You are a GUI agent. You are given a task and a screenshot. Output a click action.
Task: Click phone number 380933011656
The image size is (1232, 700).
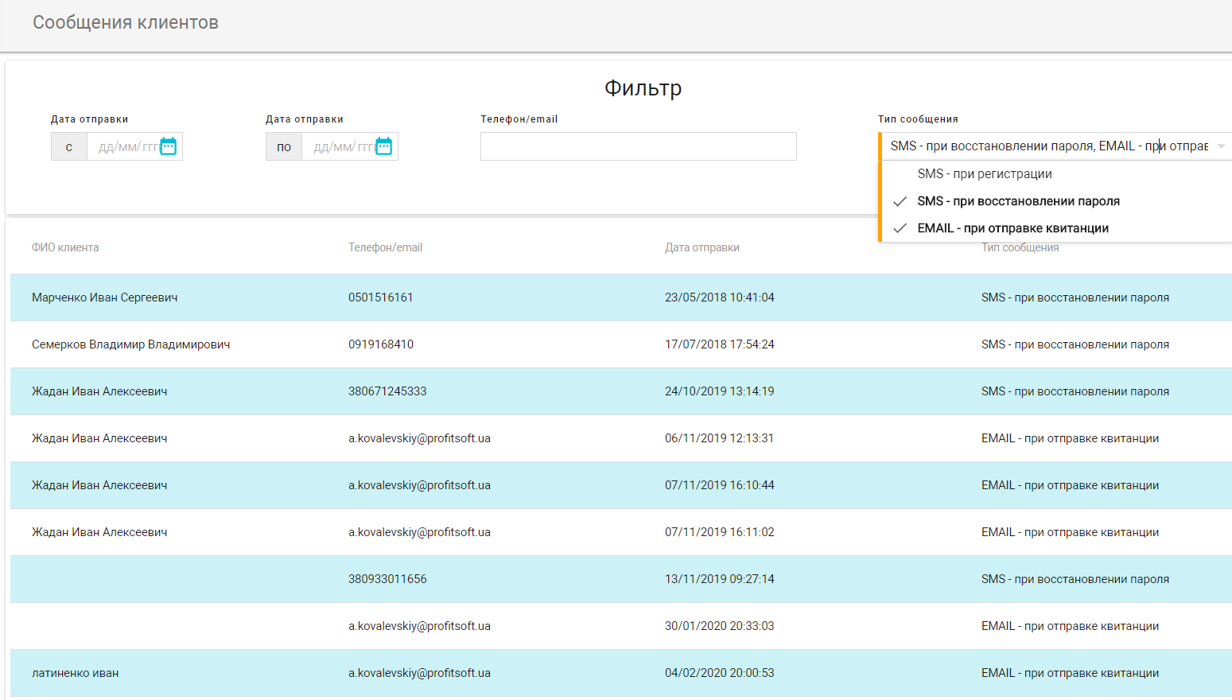click(387, 579)
